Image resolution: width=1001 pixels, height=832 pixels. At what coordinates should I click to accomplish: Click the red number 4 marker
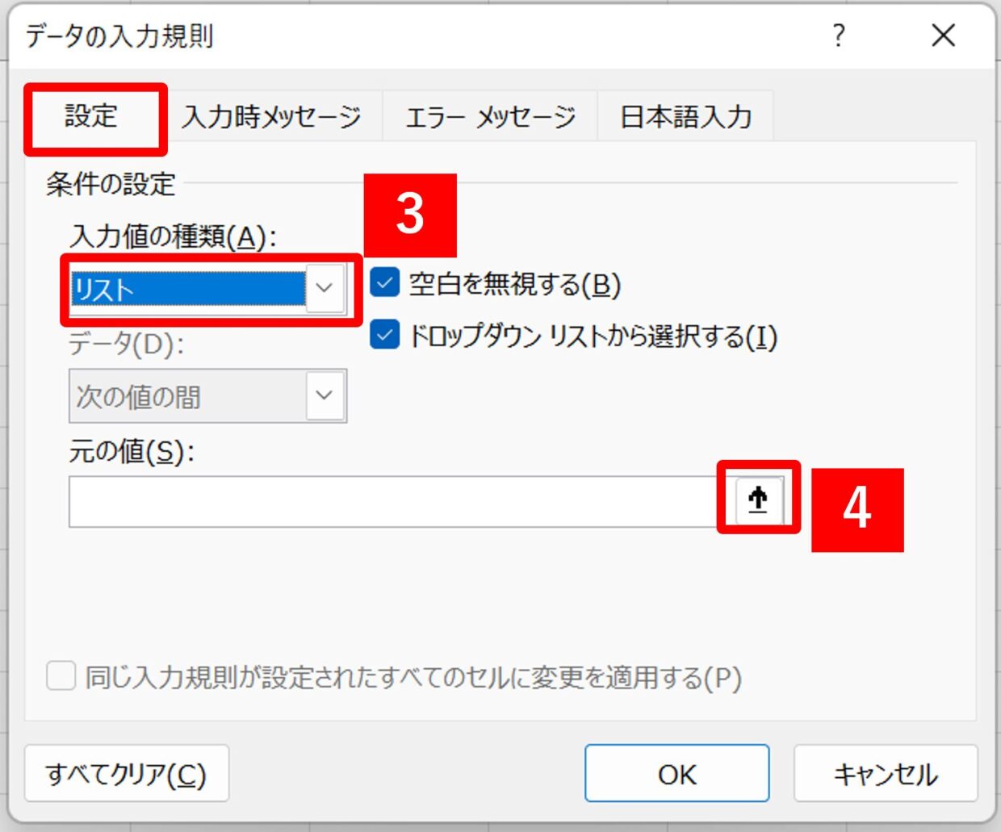tap(857, 509)
